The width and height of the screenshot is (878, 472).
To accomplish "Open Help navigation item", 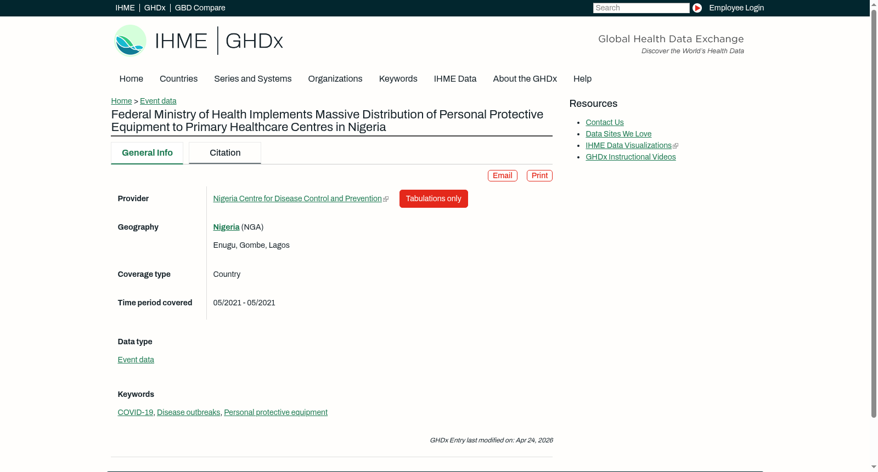I will 582,79.
